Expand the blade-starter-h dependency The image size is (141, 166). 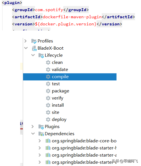click(x=40, y=148)
